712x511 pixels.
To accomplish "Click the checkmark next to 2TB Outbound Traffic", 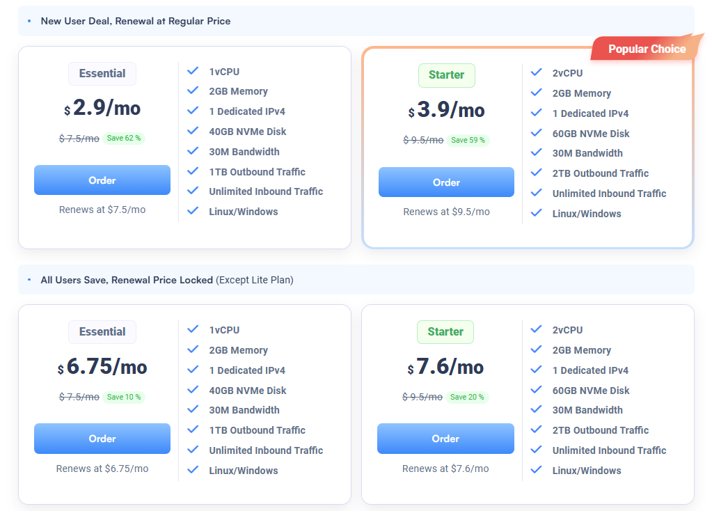I will click(537, 173).
